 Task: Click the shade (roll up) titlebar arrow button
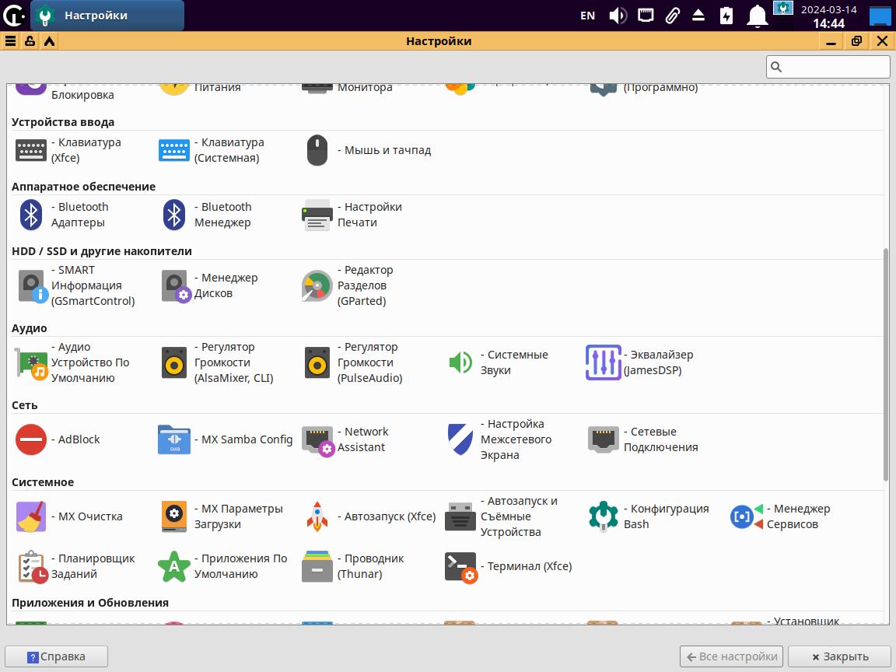pyautogui.click(x=50, y=41)
